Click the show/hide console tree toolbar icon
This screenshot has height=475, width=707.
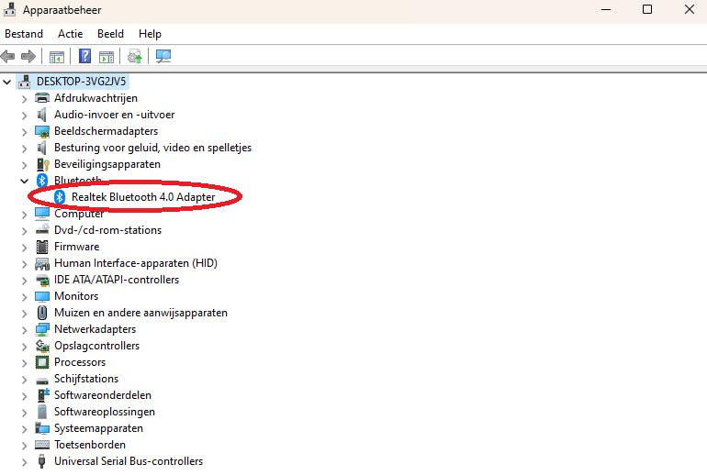57,57
